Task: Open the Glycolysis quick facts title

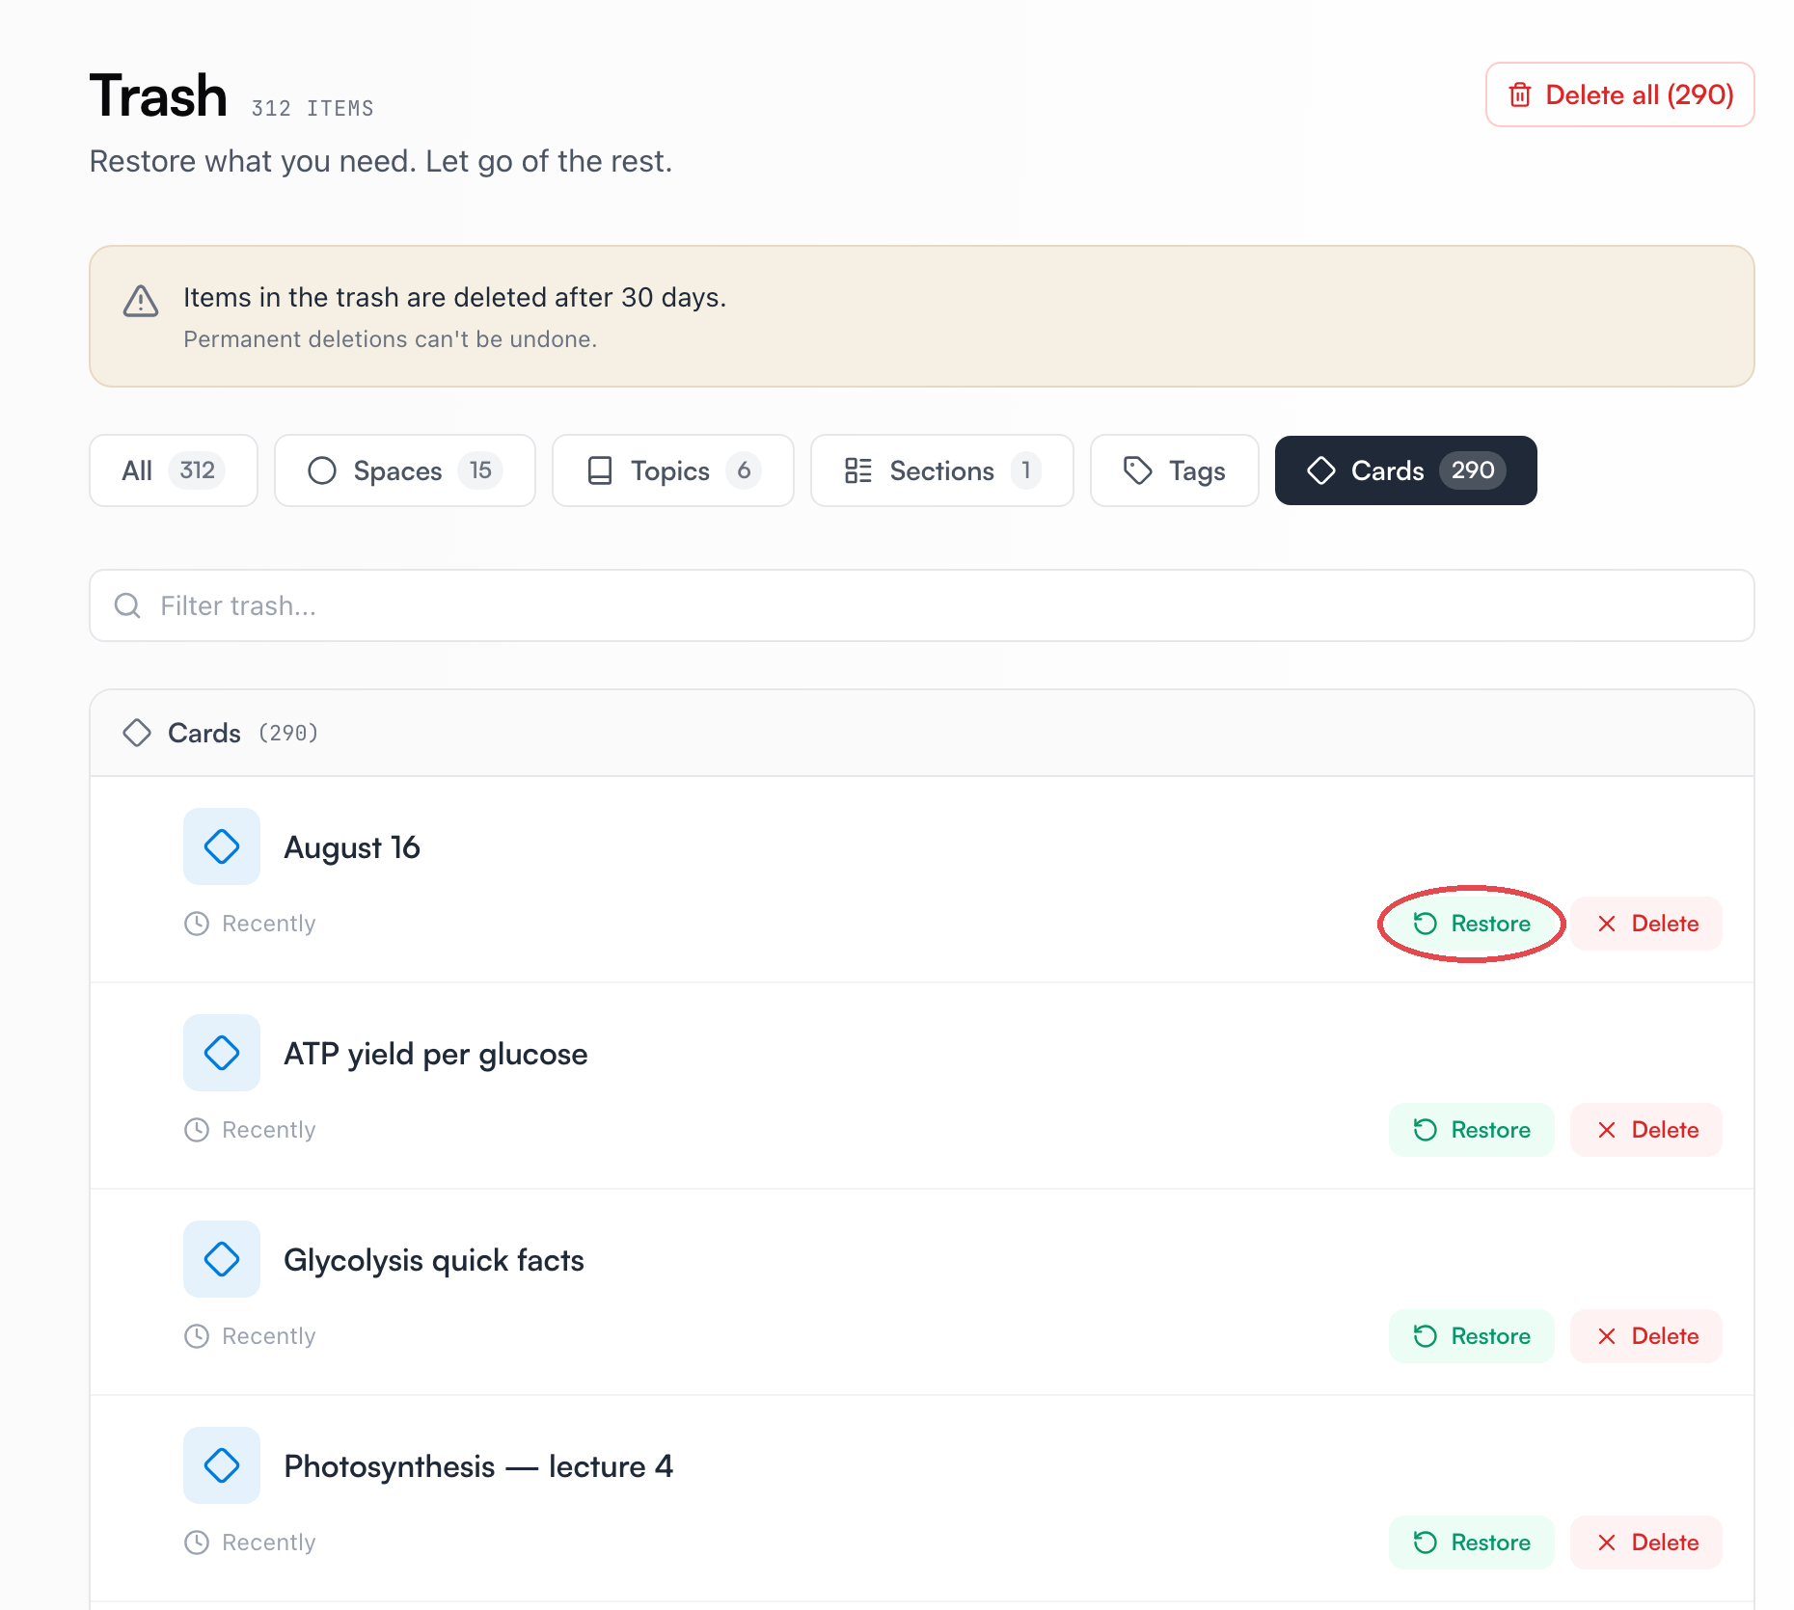Action: 434,1260
